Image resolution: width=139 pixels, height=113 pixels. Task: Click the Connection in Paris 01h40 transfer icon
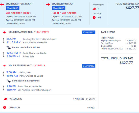click(9, 47)
